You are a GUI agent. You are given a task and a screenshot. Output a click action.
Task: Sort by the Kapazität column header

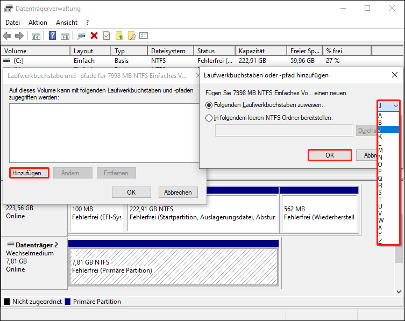pyautogui.click(x=261, y=51)
